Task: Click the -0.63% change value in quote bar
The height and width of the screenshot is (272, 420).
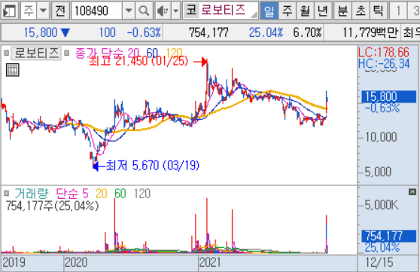Action: pos(144,32)
